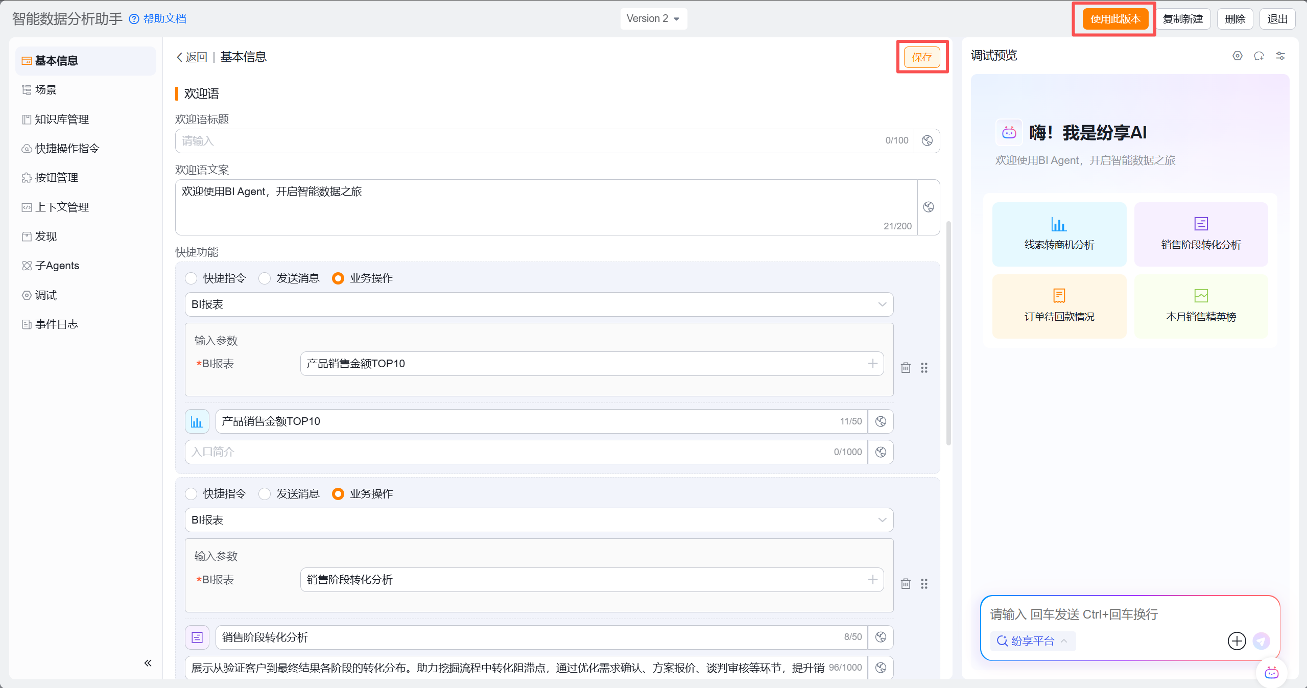Select 发送消息 radio in the first quick function
The image size is (1307, 688).
[x=265, y=278]
